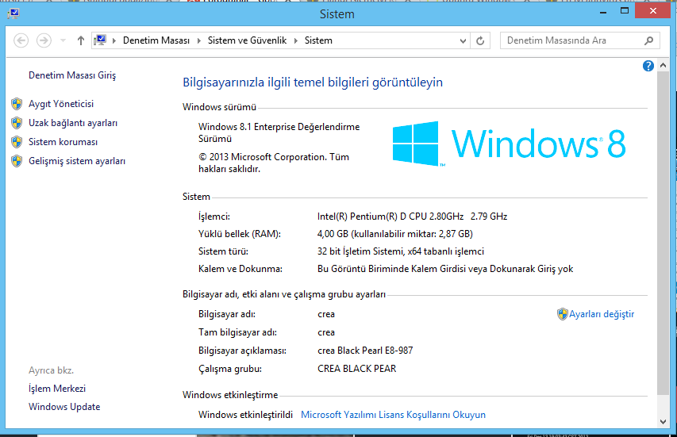Click the vertical scrollbar thumb
This screenshot has width=677, height=437.
coord(664,233)
